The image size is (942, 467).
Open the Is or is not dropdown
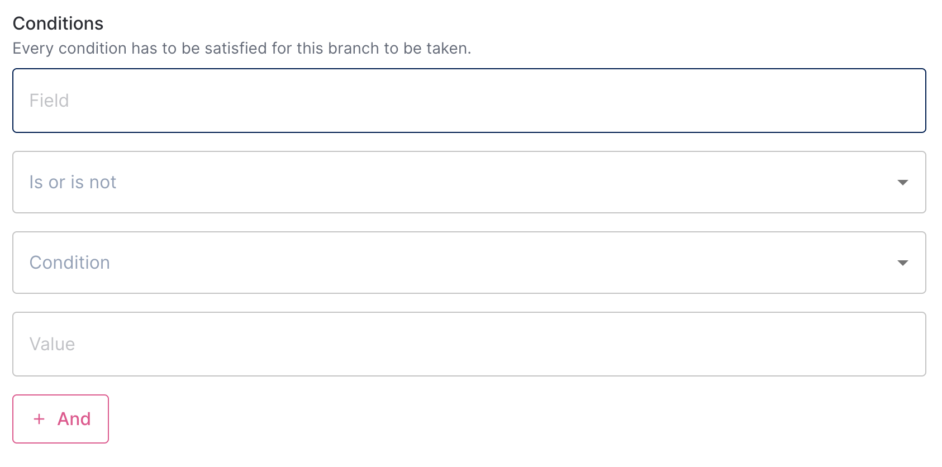tap(469, 182)
